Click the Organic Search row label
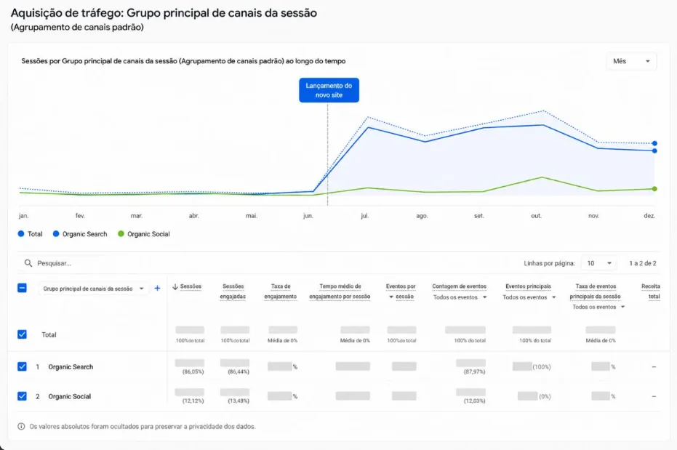Image resolution: width=677 pixels, height=450 pixels. (x=71, y=366)
